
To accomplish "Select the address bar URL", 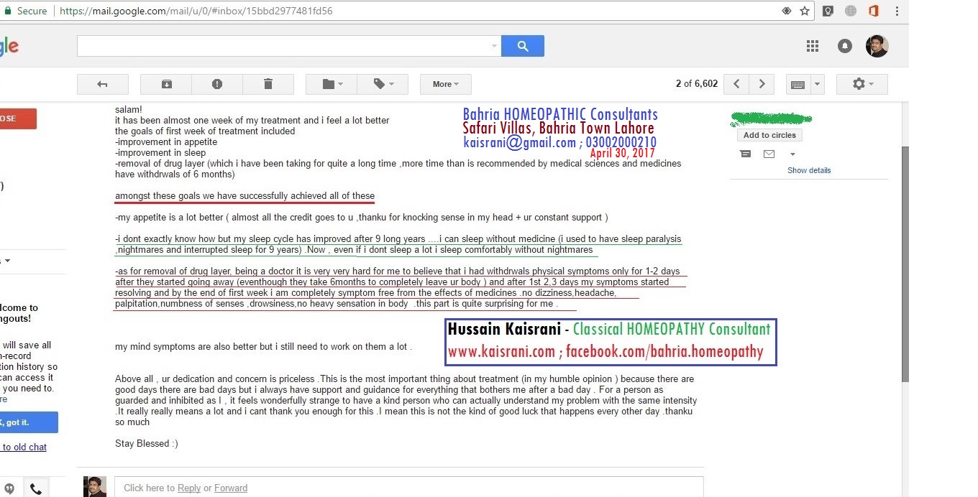I will point(196,11).
